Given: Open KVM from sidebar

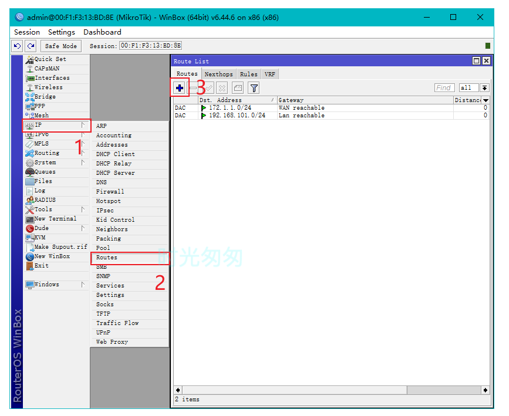Looking at the screenshot, I should tap(56, 238).
